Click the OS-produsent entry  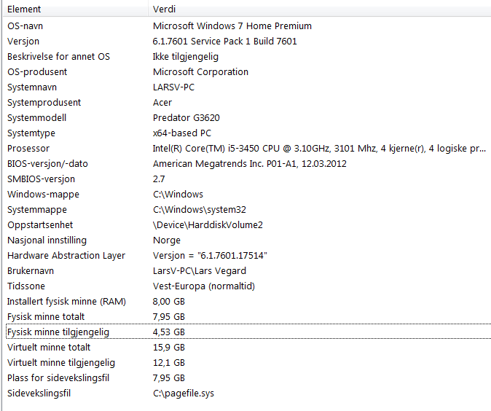coord(37,72)
